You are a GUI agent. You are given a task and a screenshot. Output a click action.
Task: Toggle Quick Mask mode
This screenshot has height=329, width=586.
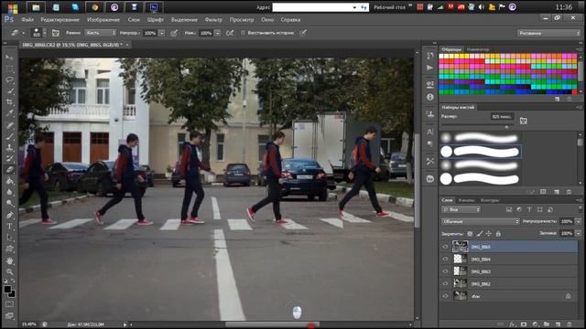click(x=9, y=304)
